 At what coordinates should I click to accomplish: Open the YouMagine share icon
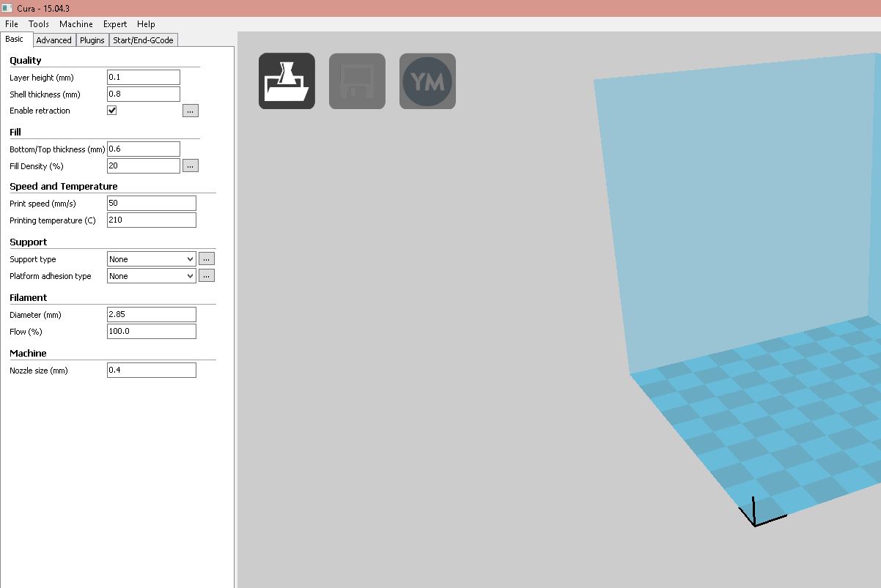point(427,81)
